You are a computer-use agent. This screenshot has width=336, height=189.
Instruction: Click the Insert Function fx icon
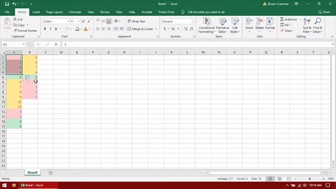[x=56, y=44]
